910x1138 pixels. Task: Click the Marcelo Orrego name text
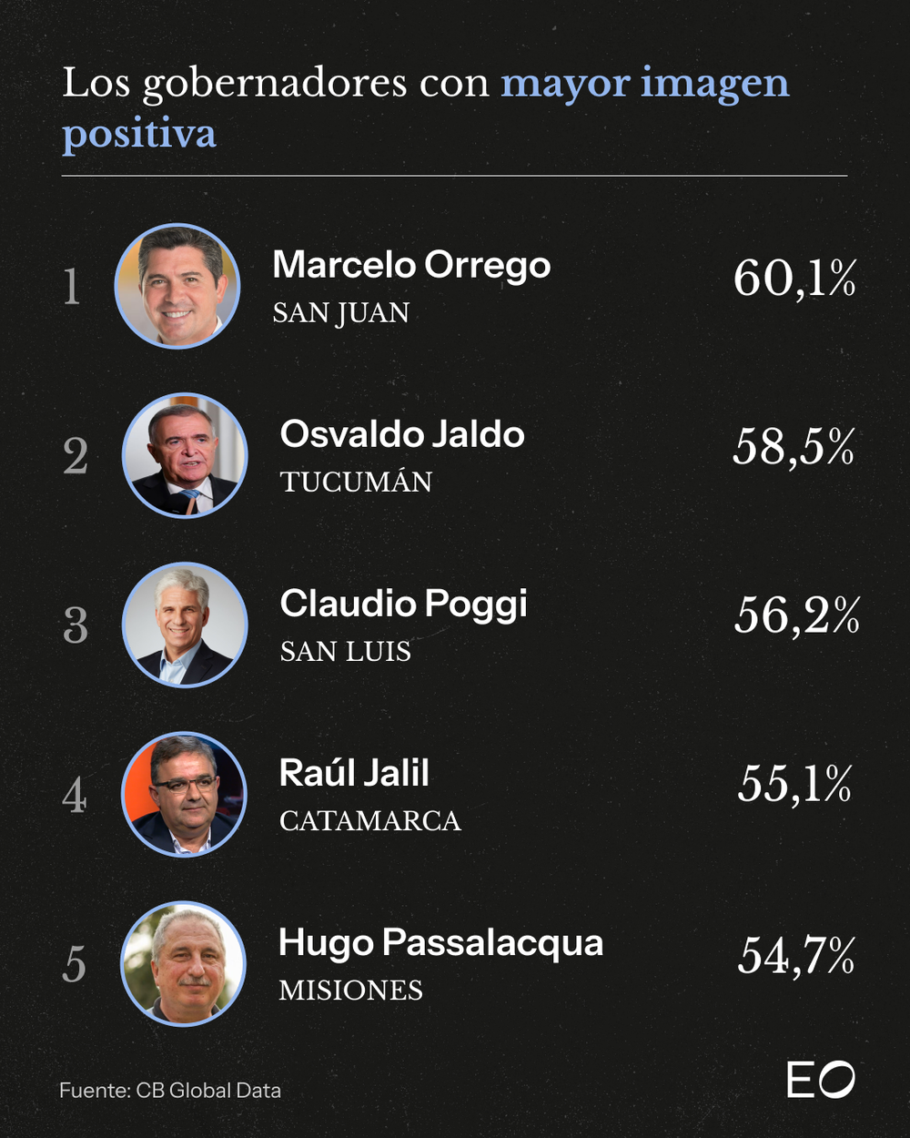tap(411, 265)
